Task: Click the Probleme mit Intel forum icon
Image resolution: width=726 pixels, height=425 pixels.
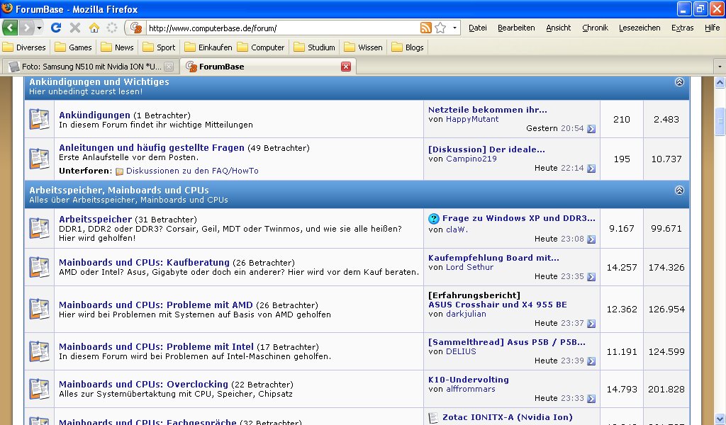Action: (x=40, y=351)
